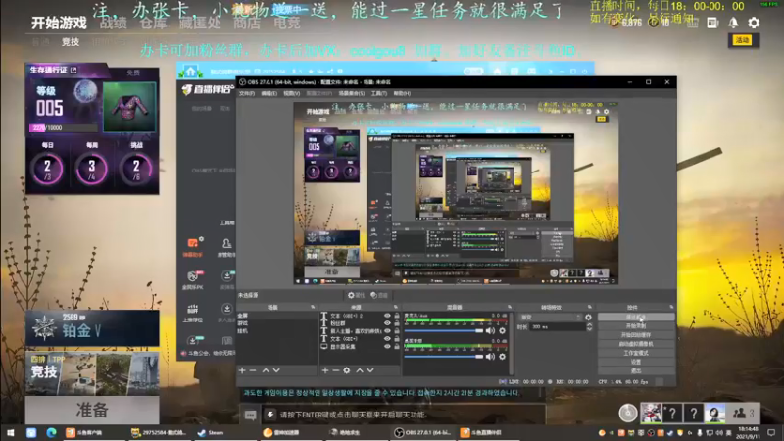Open source properties gear in the Sources panel
The image size is (784, 441).
coord(347,370)
